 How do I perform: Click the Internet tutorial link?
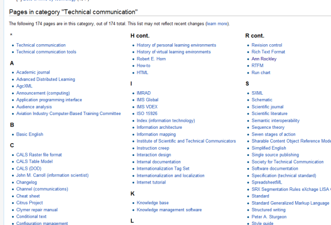pyautogui.click(x=151, y=182)
